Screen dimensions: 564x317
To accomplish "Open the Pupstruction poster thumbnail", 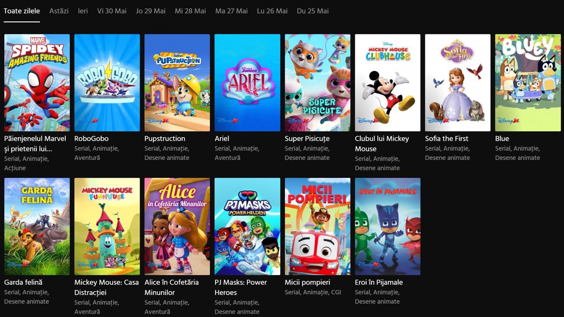I will (x=177, y=83).
